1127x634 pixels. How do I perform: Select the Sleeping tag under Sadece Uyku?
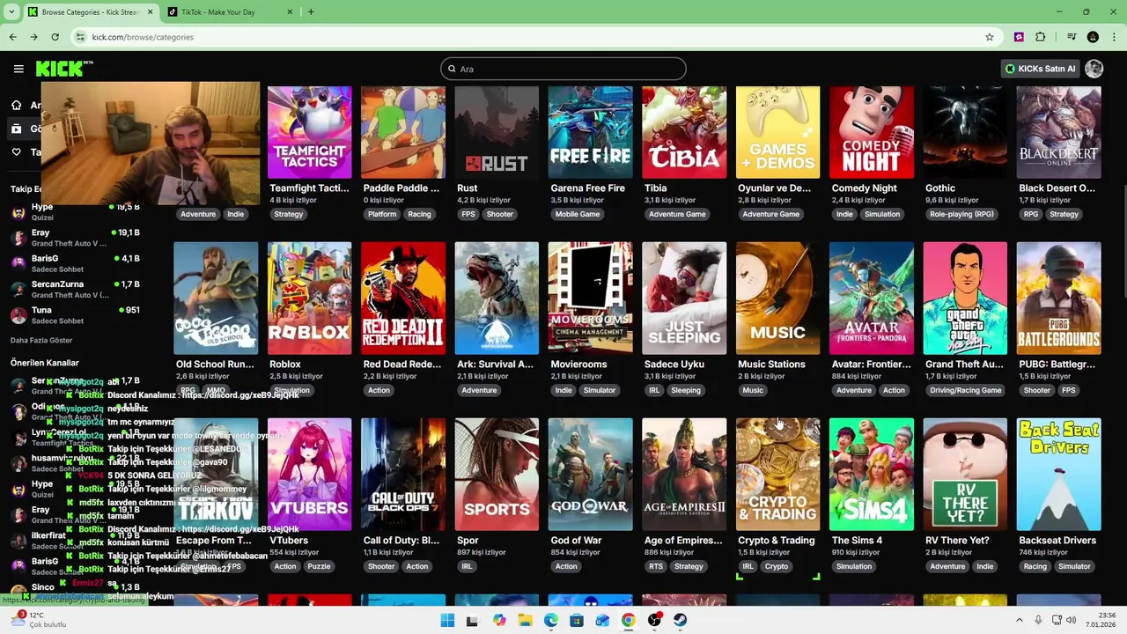click(686, 390)
